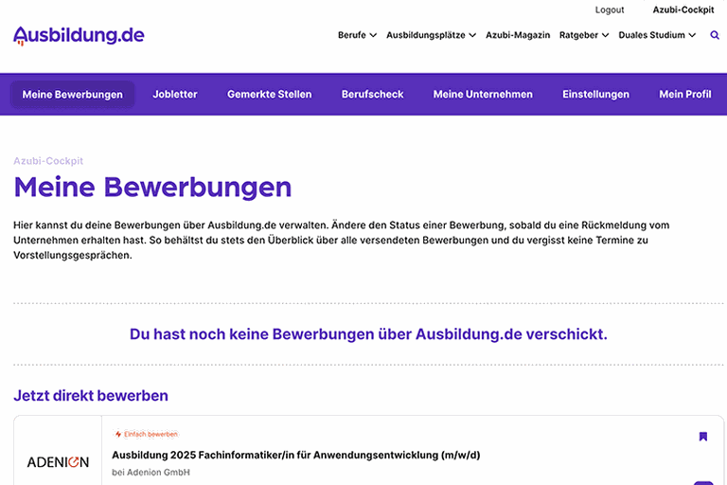The width and height of the screenshot is (727, 485).
Task: Expand the Duales Studium menu
Action: 657,35
